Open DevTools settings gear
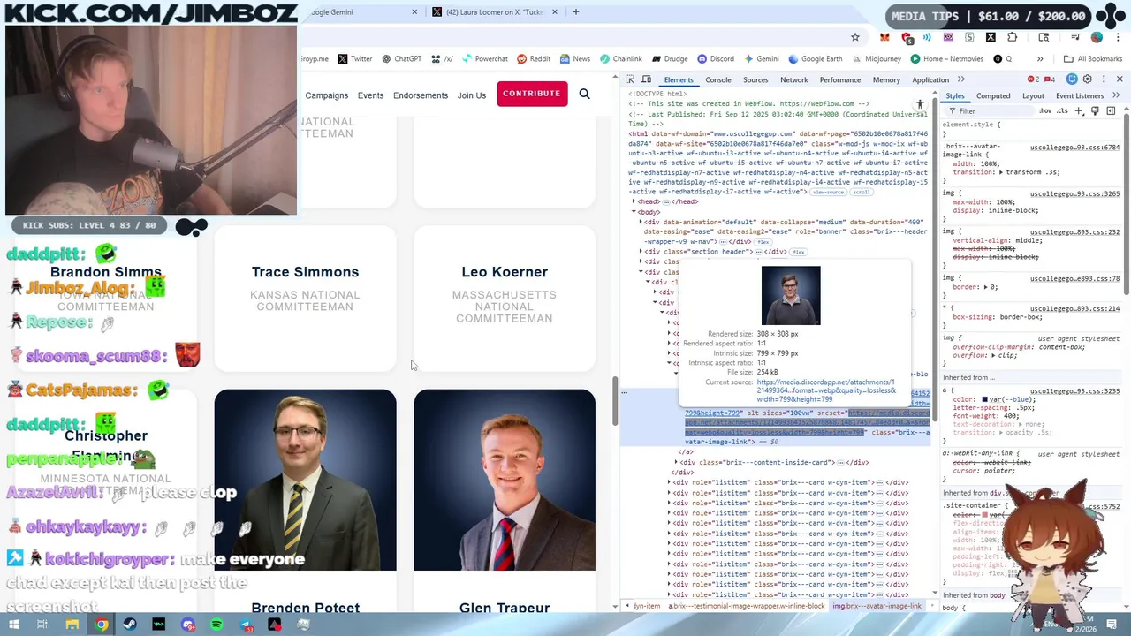 (1088, 79)
